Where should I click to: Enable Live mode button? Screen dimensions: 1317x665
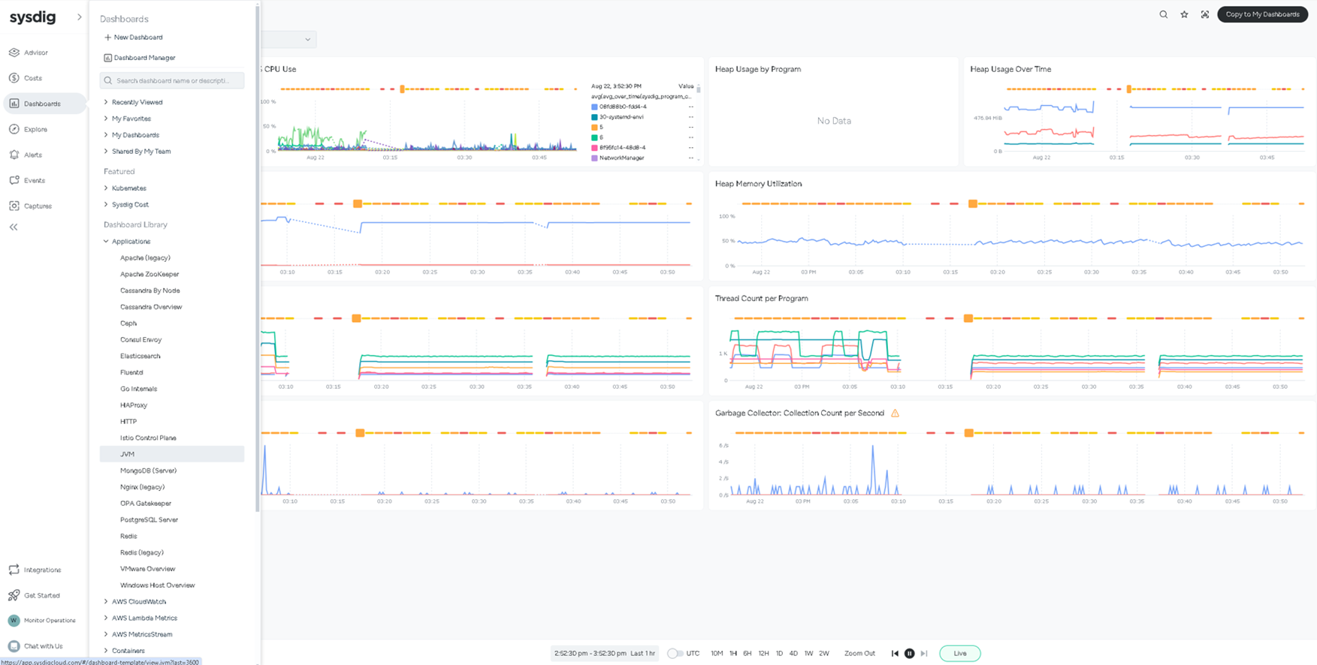click(x=959, y=653)
